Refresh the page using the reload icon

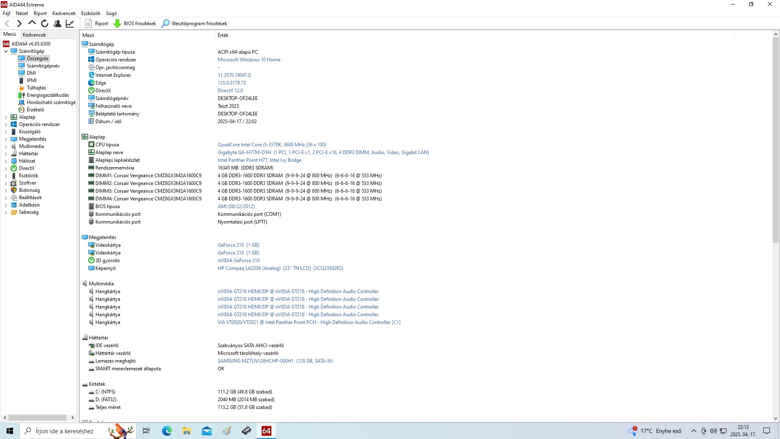[45, 24]
